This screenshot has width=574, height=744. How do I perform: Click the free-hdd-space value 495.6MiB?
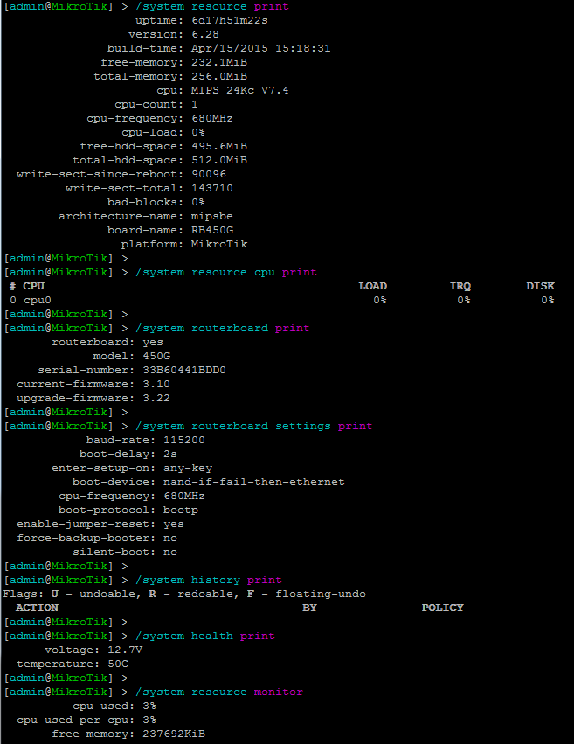pos(219,146)
